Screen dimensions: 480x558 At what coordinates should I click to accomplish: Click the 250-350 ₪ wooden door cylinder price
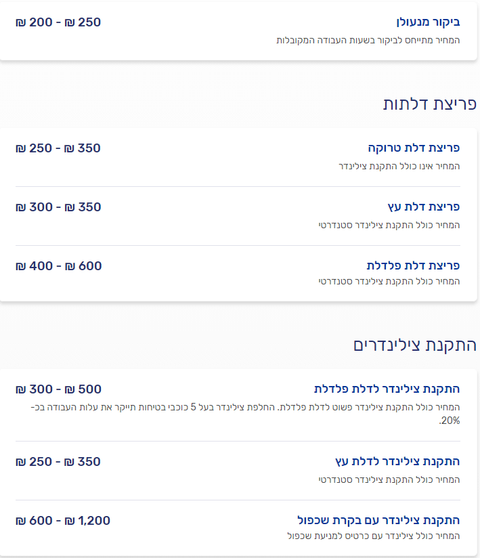point(58,462)
